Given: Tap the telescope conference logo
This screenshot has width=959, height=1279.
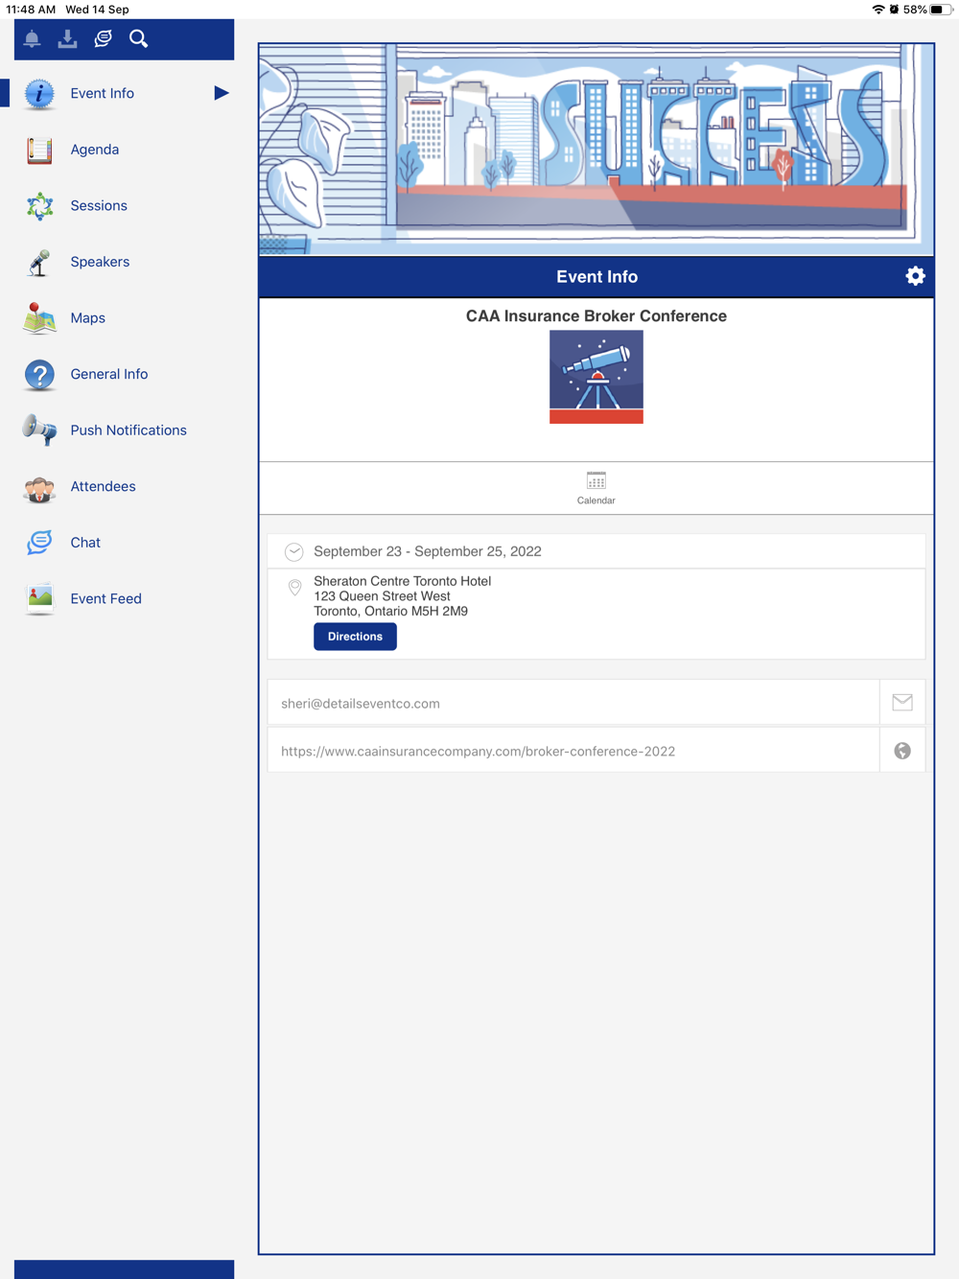Looking at the screenshot, I should [x=596, y=377].
